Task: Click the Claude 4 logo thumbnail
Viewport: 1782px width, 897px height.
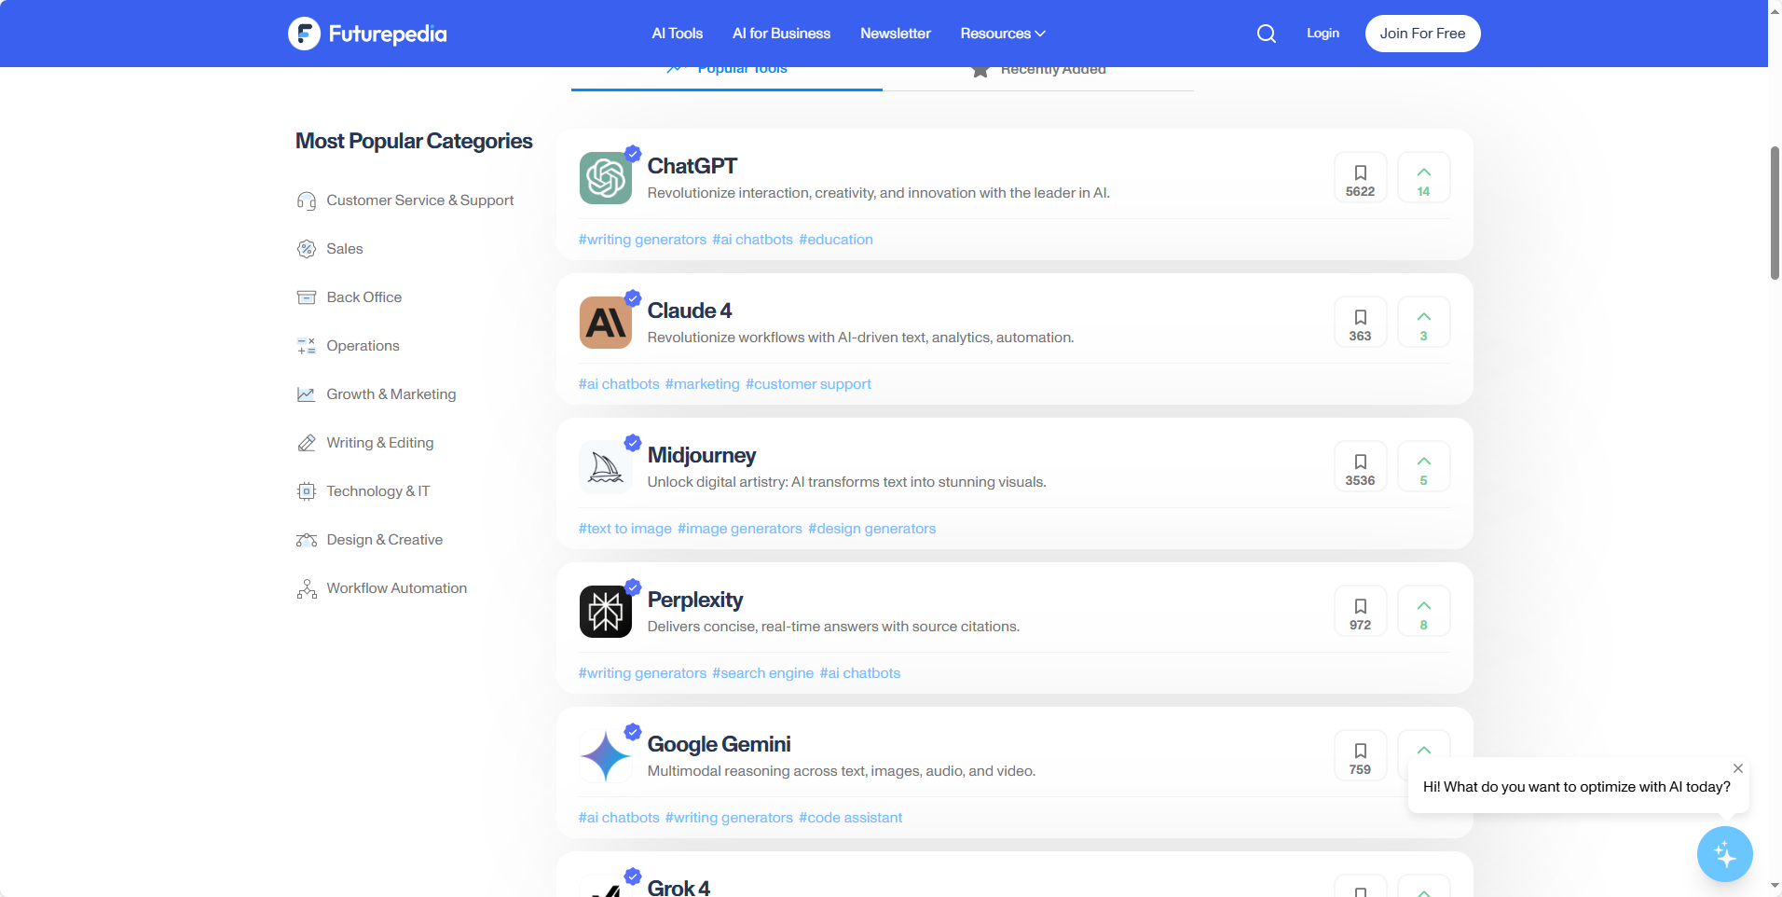Action: pos(606,323)
